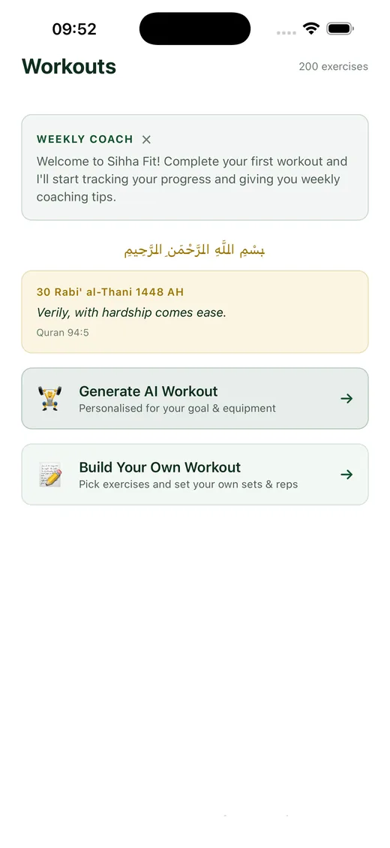Tap the cellular signal dots indicator
Viewport: 390px width, 848px height.
tap(286, 32)
